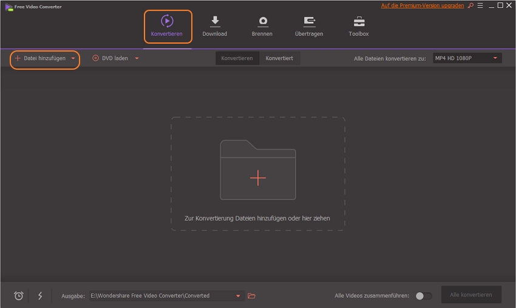516x308 pixels.
Task: Toggle the high-speed lightning bolt icon
Action: point(40,296)
